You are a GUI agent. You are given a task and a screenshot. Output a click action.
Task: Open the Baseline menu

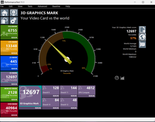pos(56,6)
